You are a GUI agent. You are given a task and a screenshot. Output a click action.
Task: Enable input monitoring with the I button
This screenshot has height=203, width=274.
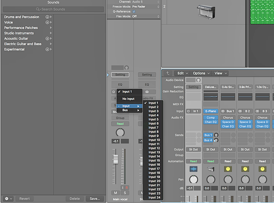click(123, 188)
